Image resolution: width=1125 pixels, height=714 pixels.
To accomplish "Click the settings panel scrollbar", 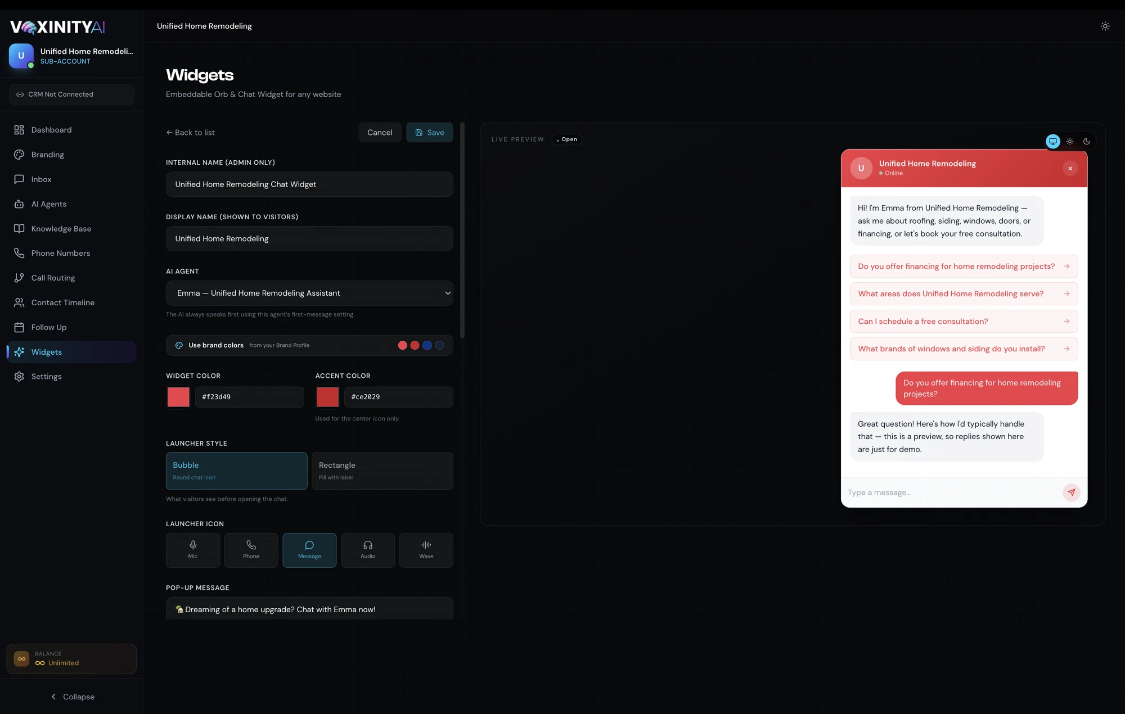I will (462, 231).
